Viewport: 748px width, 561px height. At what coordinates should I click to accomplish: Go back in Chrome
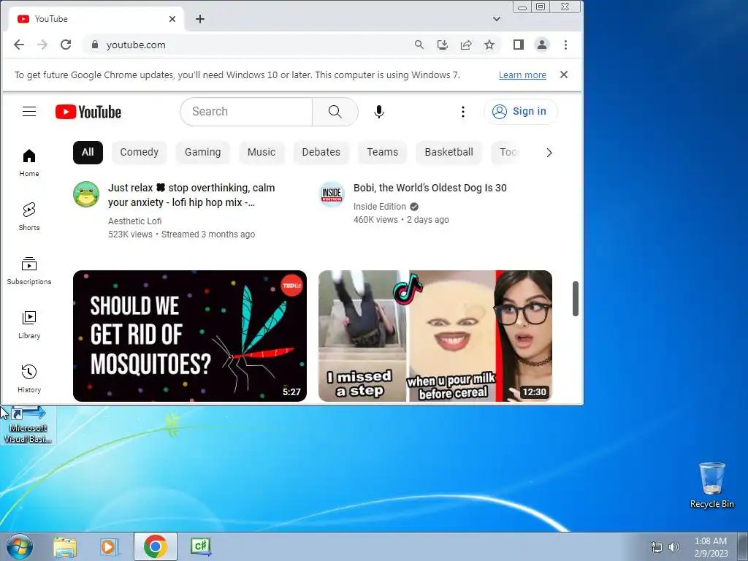[x=19, y=45]
